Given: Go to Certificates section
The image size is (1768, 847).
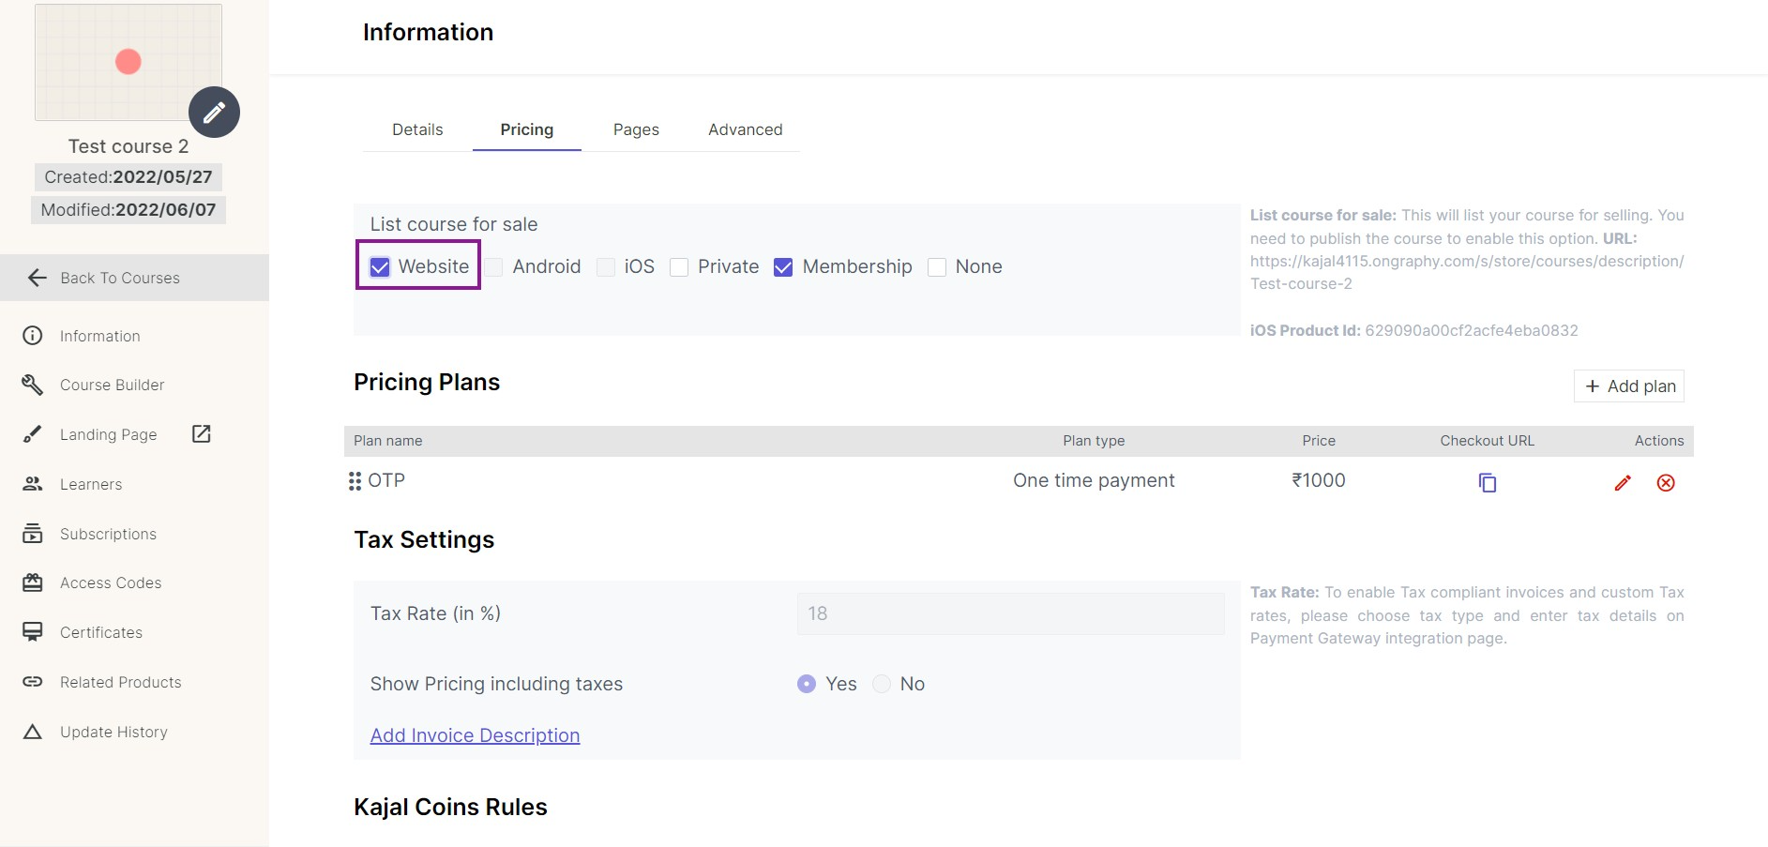Looking at the screenshot, I should (101, 632).
